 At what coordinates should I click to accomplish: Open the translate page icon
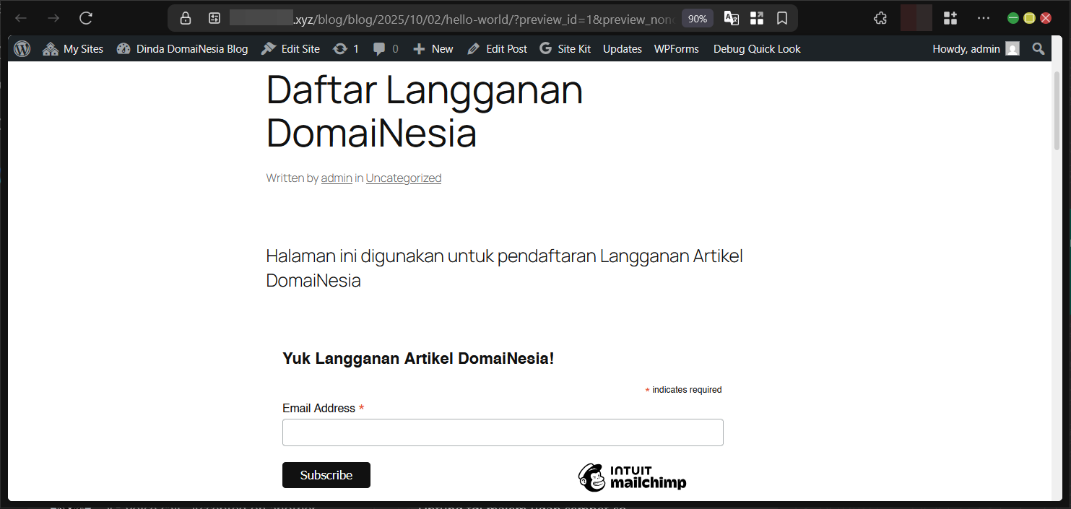click(x=731, y=18)
